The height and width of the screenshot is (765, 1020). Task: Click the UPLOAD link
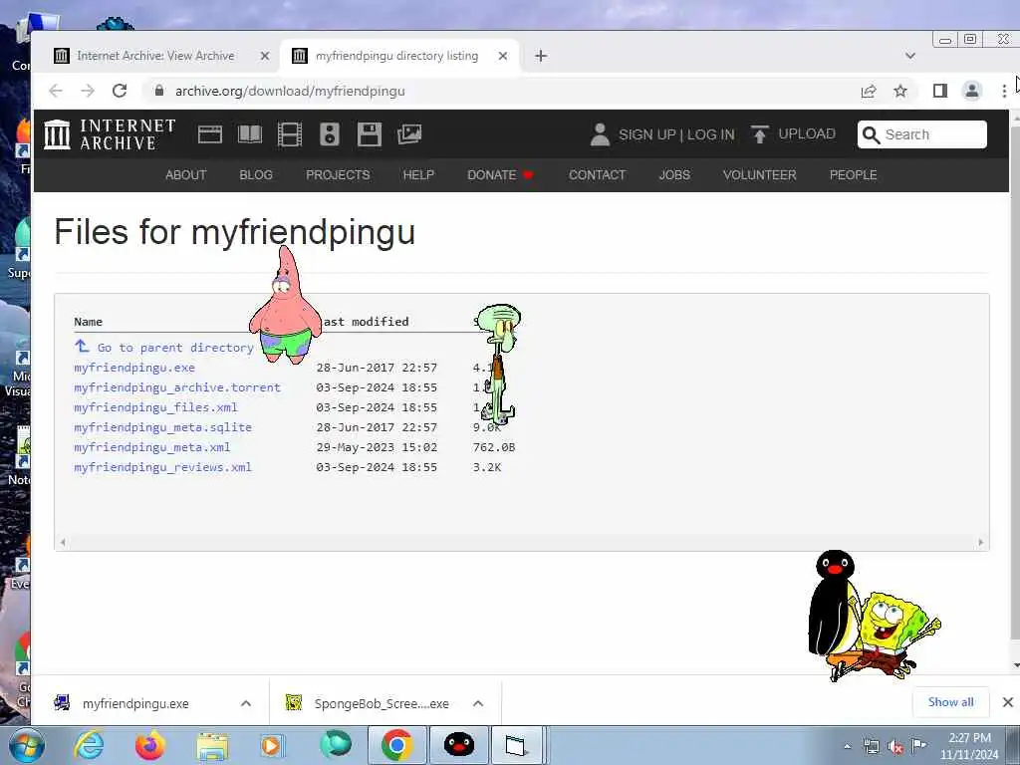pos(807,134)
